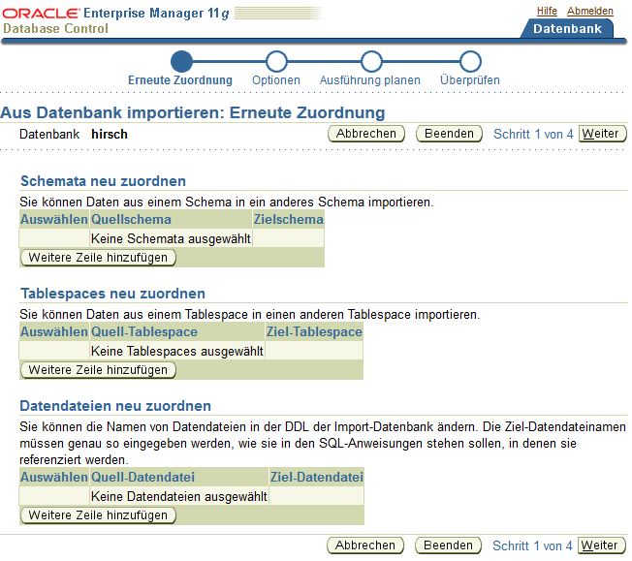Click the Zielschema column header
This screenshot has height=561, width=632.
289,219
